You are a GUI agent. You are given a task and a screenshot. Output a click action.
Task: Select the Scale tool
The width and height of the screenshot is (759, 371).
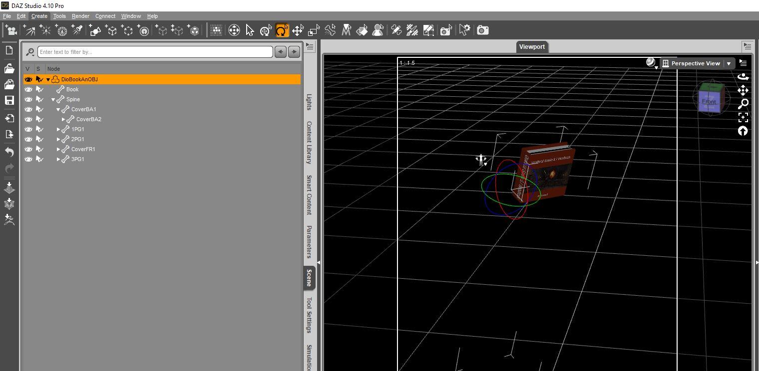pyautogui.click(x=314, y=30)
